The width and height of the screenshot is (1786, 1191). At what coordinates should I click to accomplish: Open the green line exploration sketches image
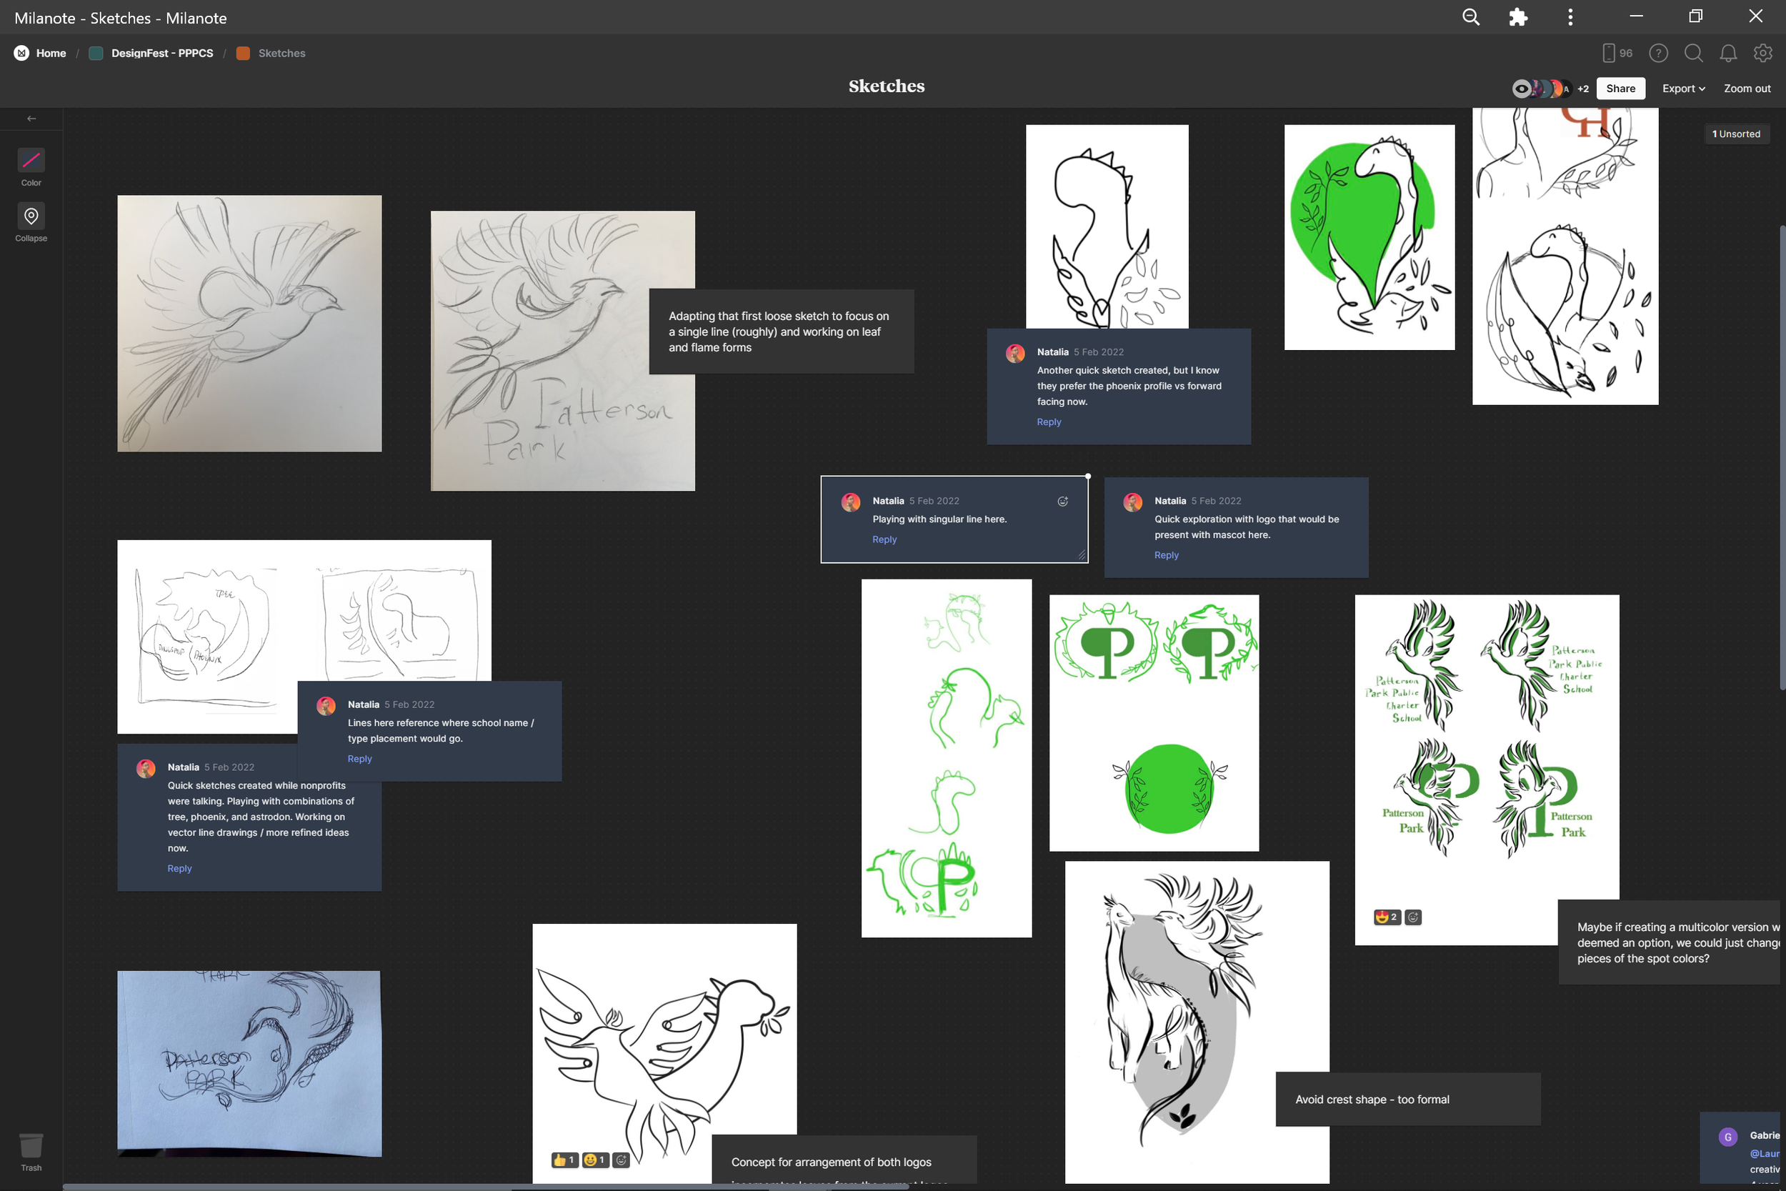coord(946,758)
